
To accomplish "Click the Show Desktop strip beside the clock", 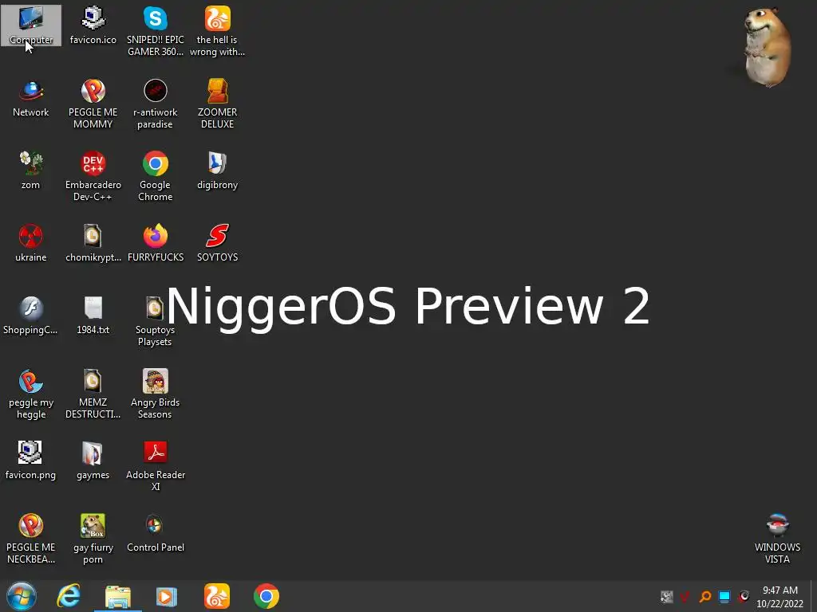I will [x=813, y=596].
